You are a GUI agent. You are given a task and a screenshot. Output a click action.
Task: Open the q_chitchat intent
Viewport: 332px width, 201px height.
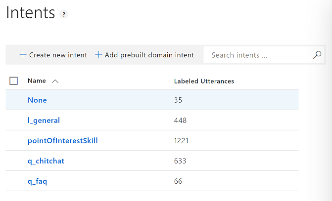pos(46,161)
